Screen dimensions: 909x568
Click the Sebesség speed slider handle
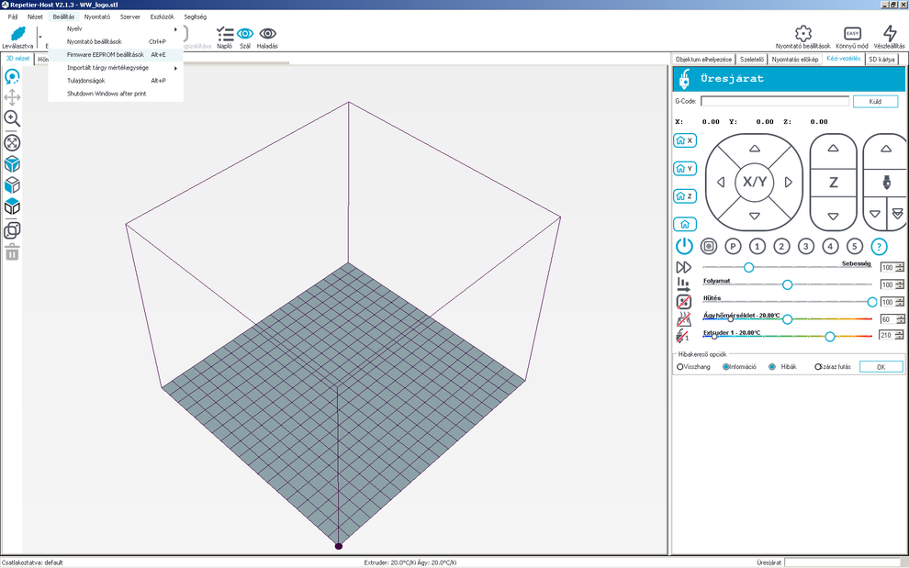point(749,267)
